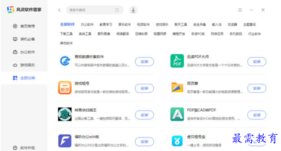Click the 转易侠扫描王 title text
The width and height of the screenshot is (281, 151).
pos(86,110)
